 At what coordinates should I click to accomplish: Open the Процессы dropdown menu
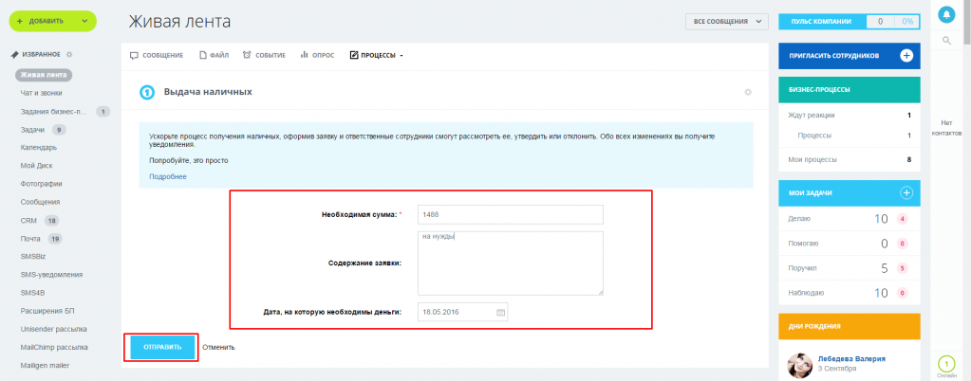(377, 55)
